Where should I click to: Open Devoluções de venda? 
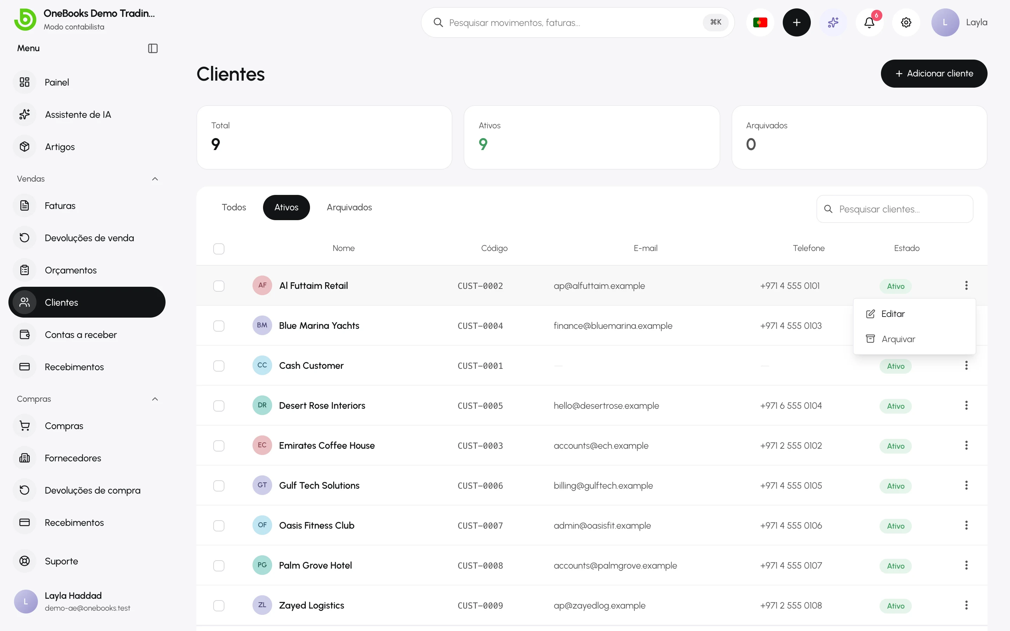pos(87,238)
